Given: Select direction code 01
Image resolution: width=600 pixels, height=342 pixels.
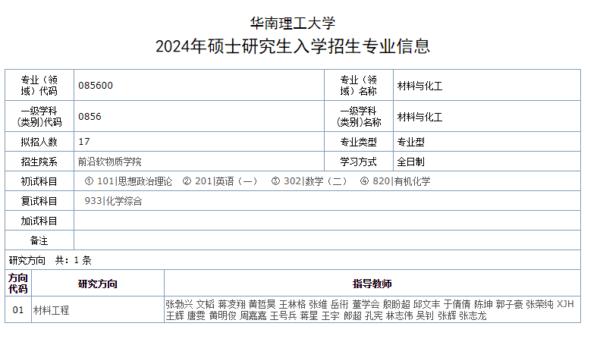Looking at the screenshot, I should coord(18,310).
